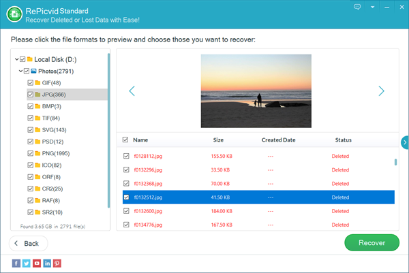
Task: Uncheck the PNG(1995) checkbox
Action: coord(30,153)
